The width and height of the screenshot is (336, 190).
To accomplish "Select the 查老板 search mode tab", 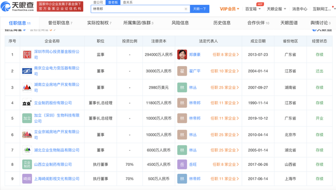I will click(113, 2).
